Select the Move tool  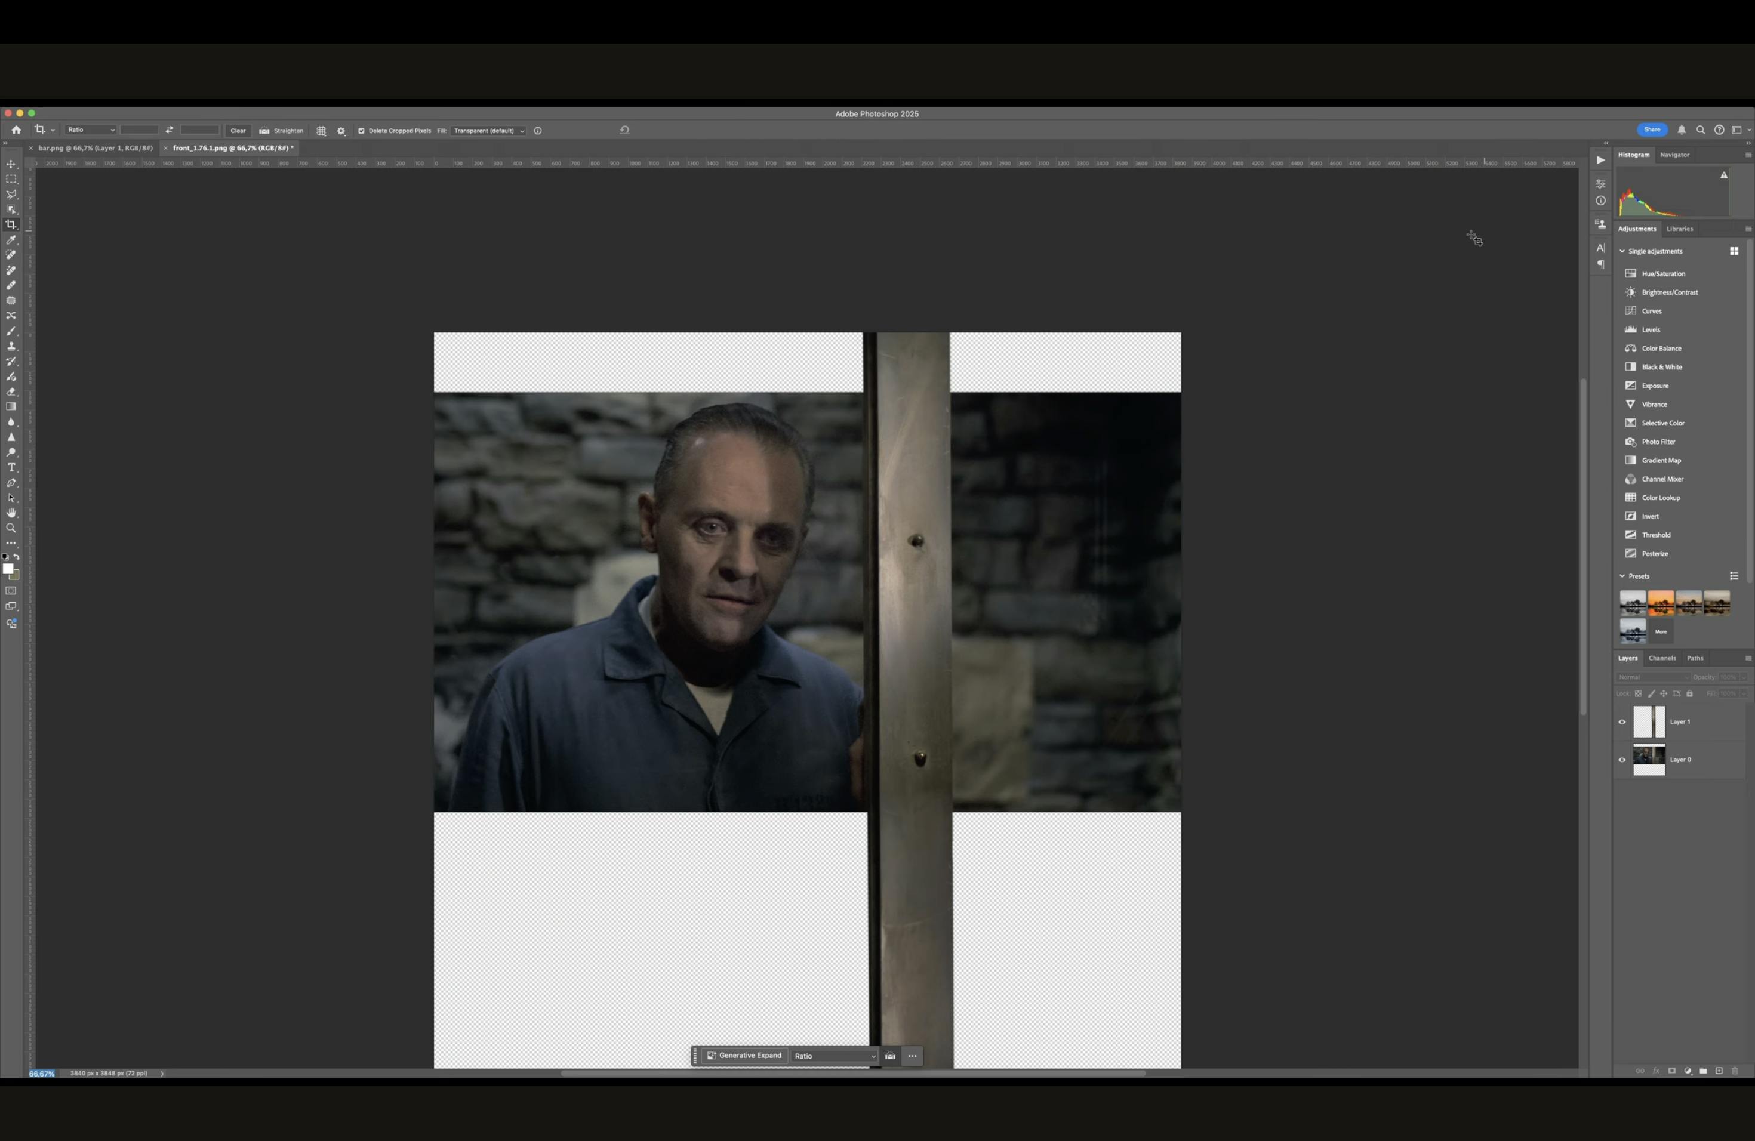coord(11,164)
